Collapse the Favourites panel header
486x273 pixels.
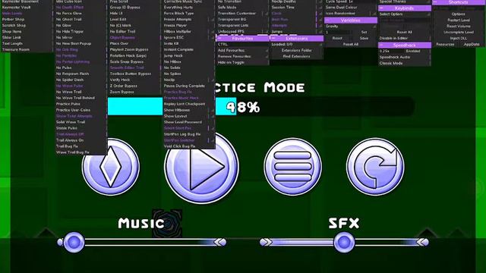click(243, 39)
